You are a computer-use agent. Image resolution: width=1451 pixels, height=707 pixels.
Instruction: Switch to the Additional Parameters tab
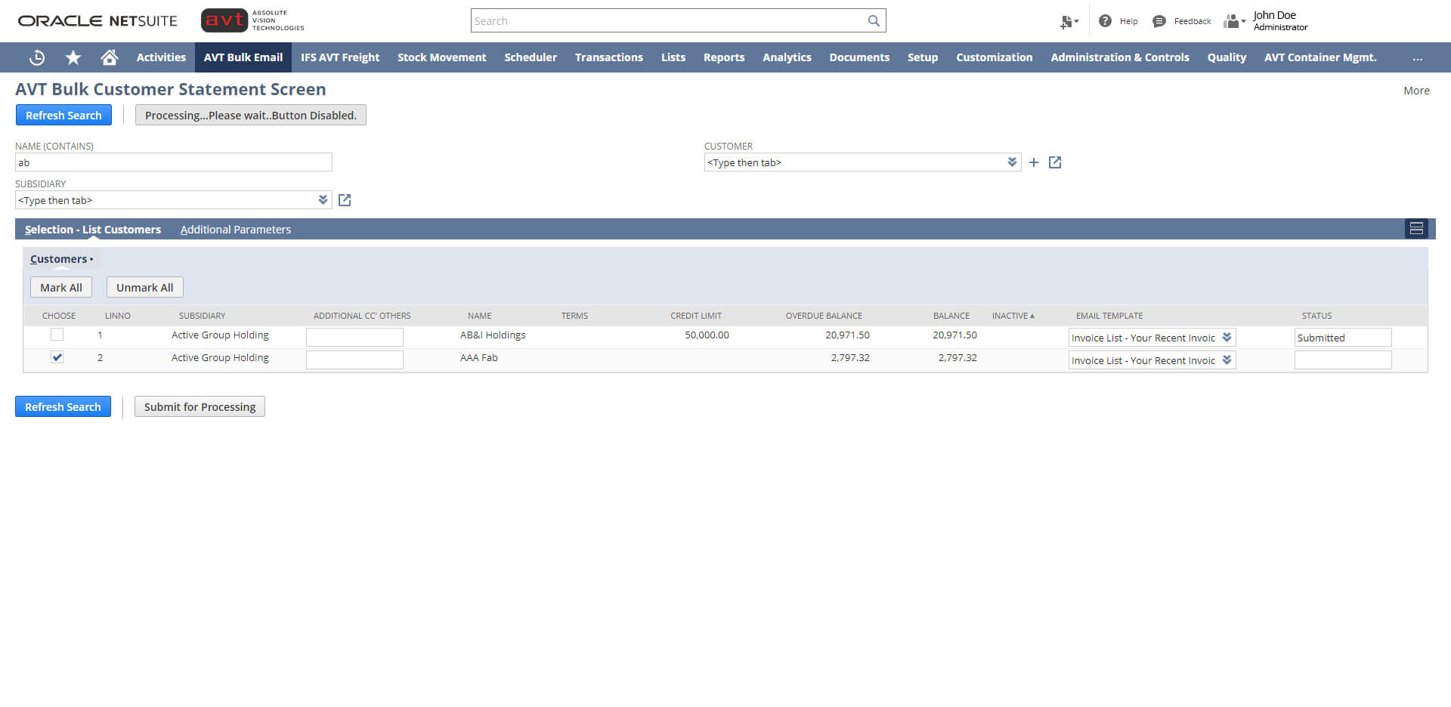235,229
